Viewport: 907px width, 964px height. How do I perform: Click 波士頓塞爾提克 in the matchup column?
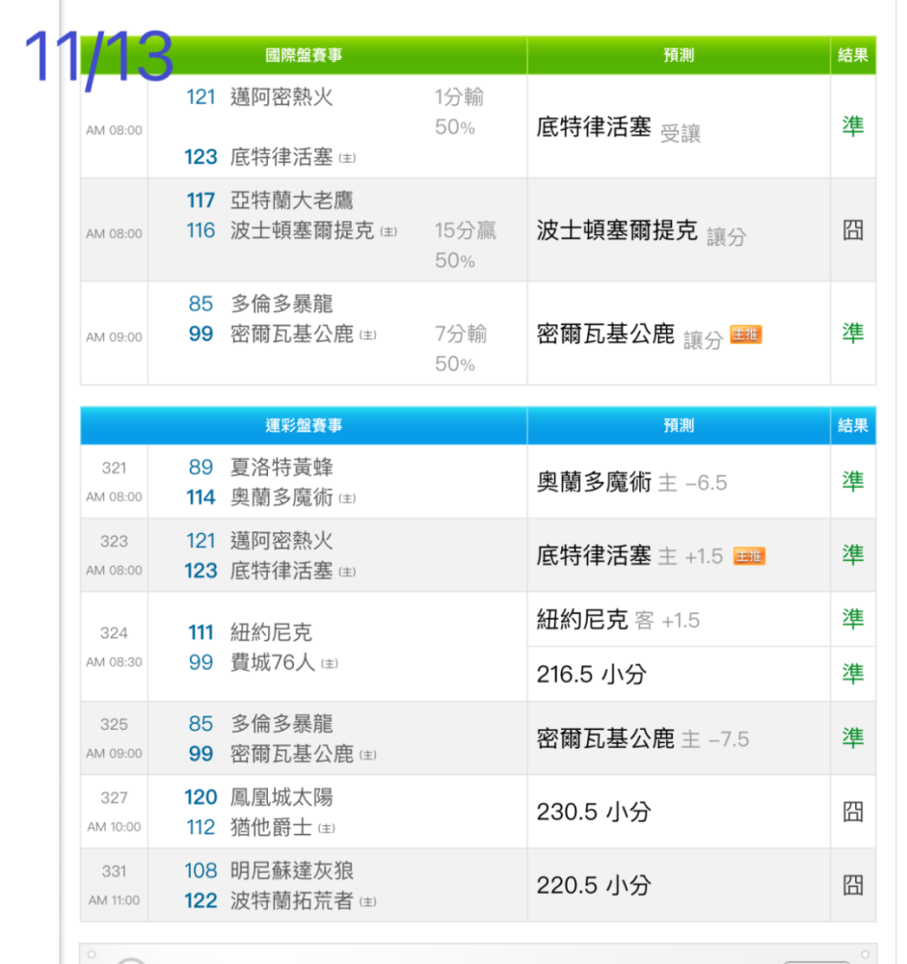point(302,230)
